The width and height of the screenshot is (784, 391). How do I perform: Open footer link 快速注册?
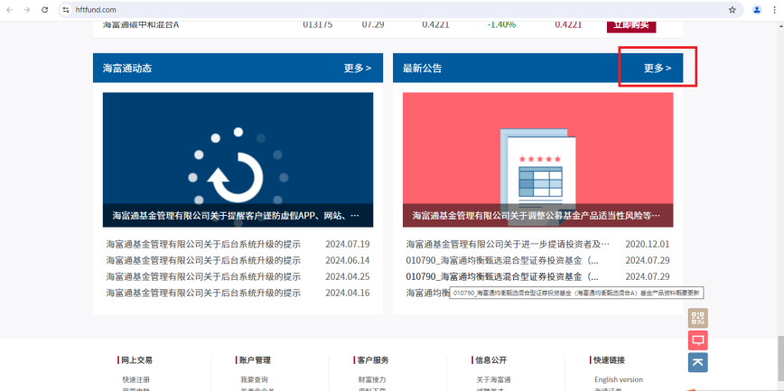click(x=136, y=379)
